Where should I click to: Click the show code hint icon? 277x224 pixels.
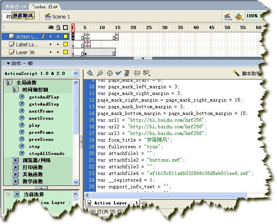(137, 73)
